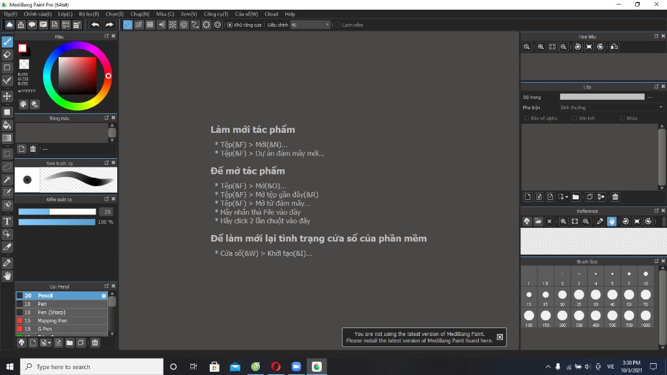This screenshot has height=375, width=667.
Task: Delete layer with Lớp panel trash icon
Action: (x=615, y=197)
